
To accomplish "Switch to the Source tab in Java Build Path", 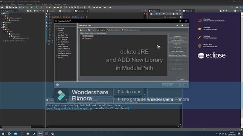I will pos(84,30).
